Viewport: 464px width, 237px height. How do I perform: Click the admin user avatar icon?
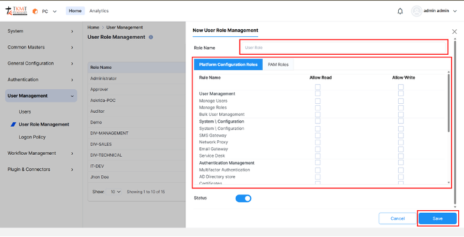pyautogui.click(x=416, y=11)
